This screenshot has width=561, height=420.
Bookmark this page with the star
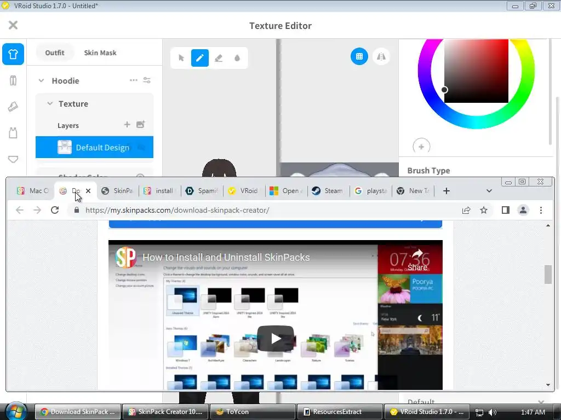click(484, 210)
